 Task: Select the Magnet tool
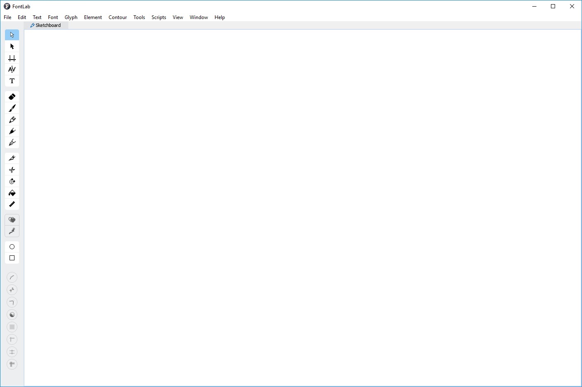[12, 182]
